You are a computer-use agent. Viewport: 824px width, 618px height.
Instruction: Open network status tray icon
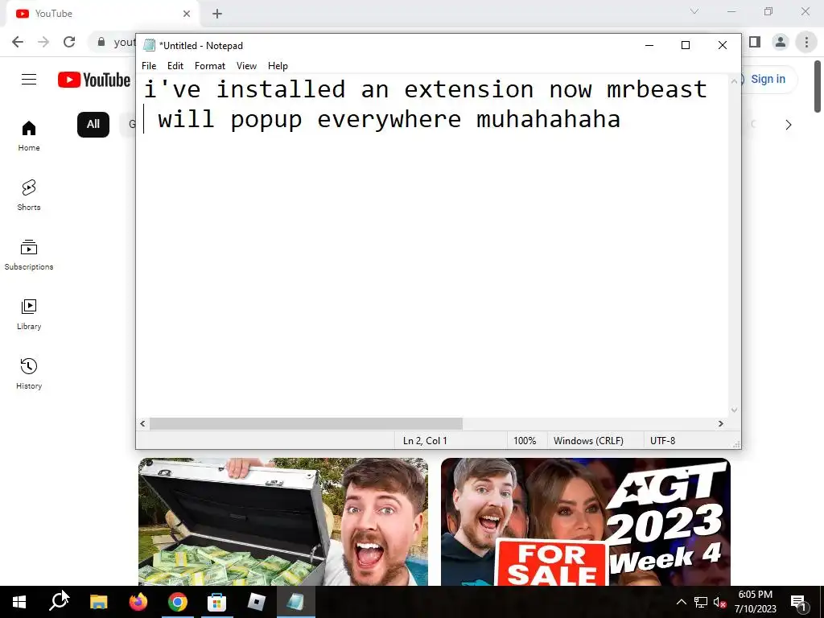[x=701, y=602]
